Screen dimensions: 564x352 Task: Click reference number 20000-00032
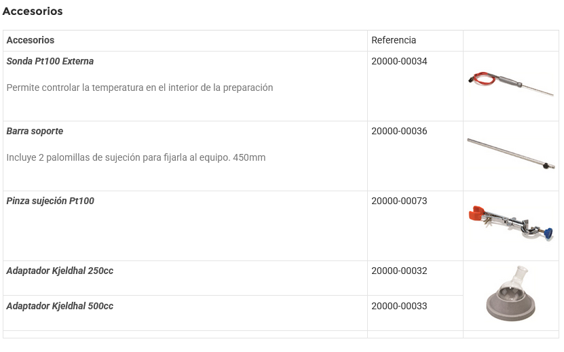(x=399, y=271)
